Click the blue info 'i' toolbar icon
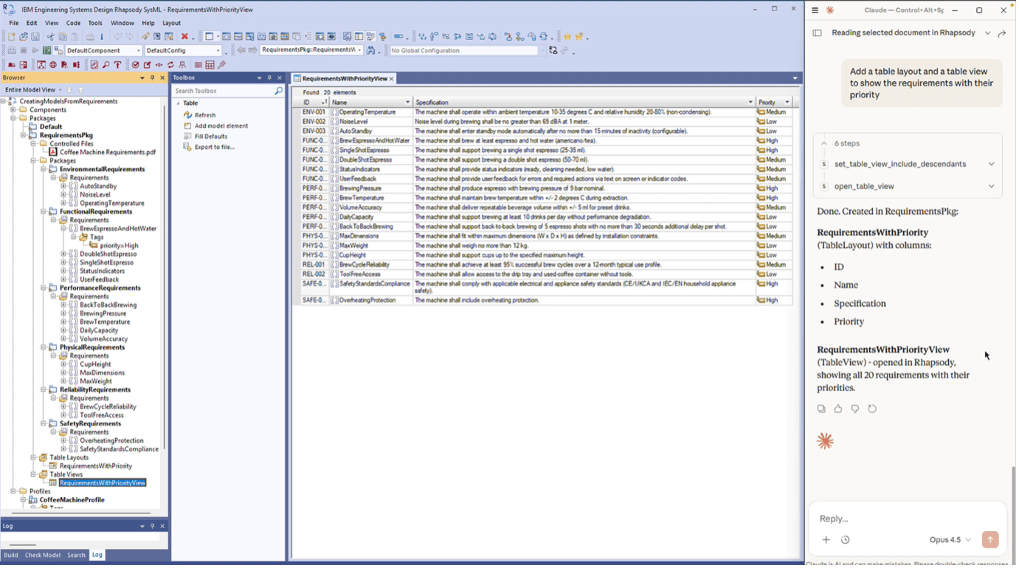 pyautogui.click(x=102, y=36)
